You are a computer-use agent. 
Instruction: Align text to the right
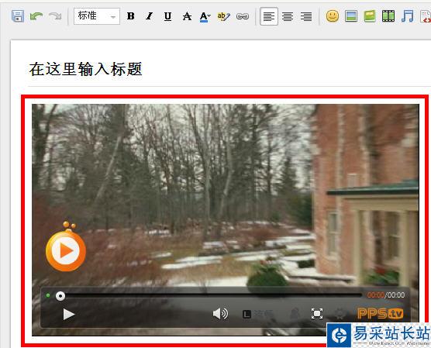[306, 16]
